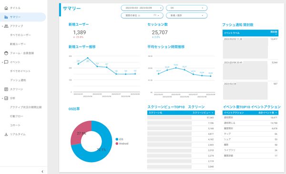Open the OS filter dropdown
The width and height of the screenshot is (286, 174).
186,8
